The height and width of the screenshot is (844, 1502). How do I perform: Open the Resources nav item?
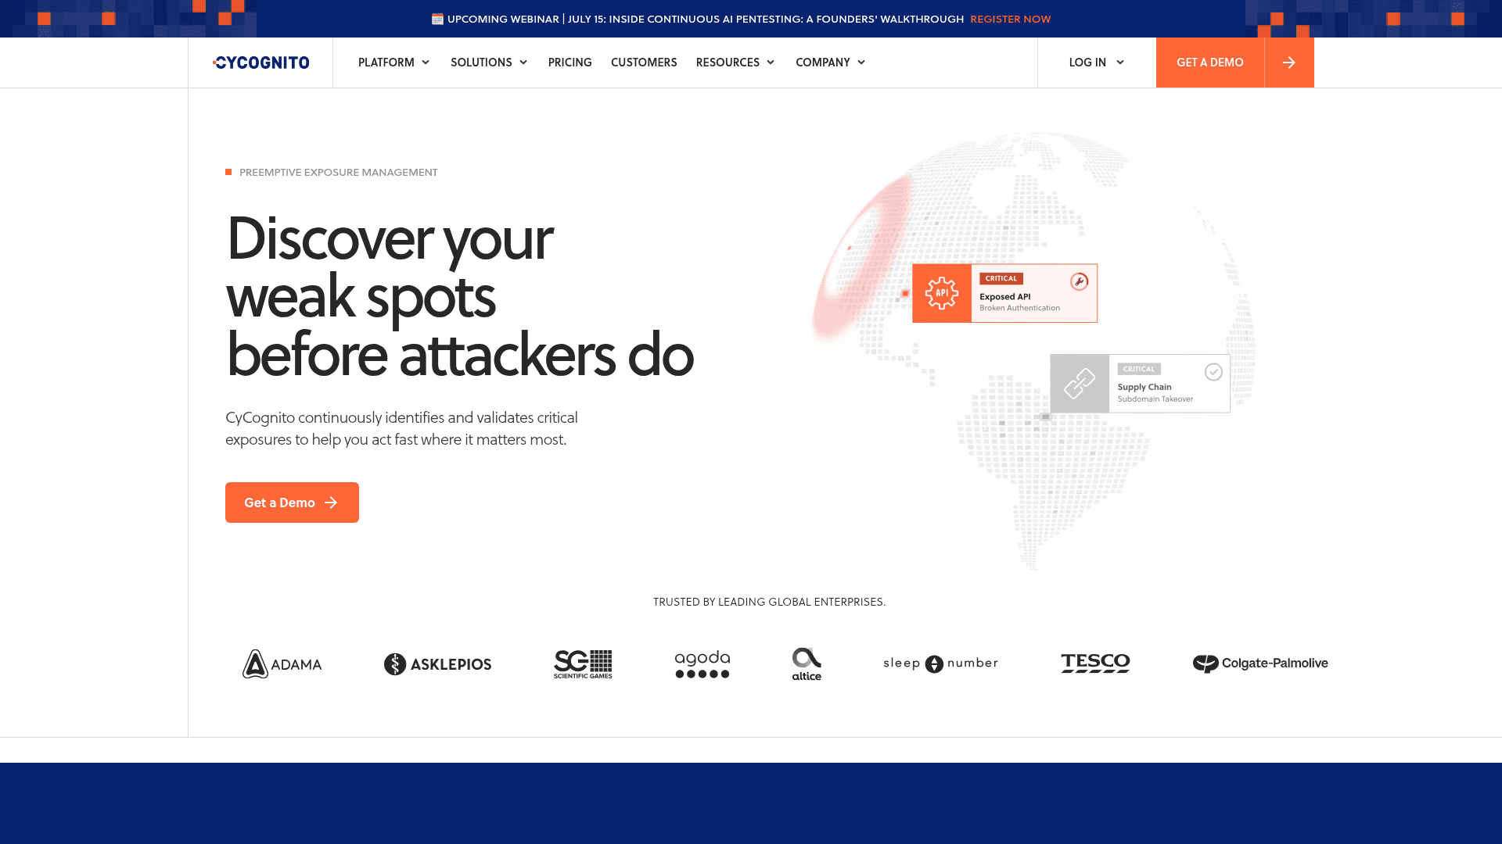[x=728, y=63]
